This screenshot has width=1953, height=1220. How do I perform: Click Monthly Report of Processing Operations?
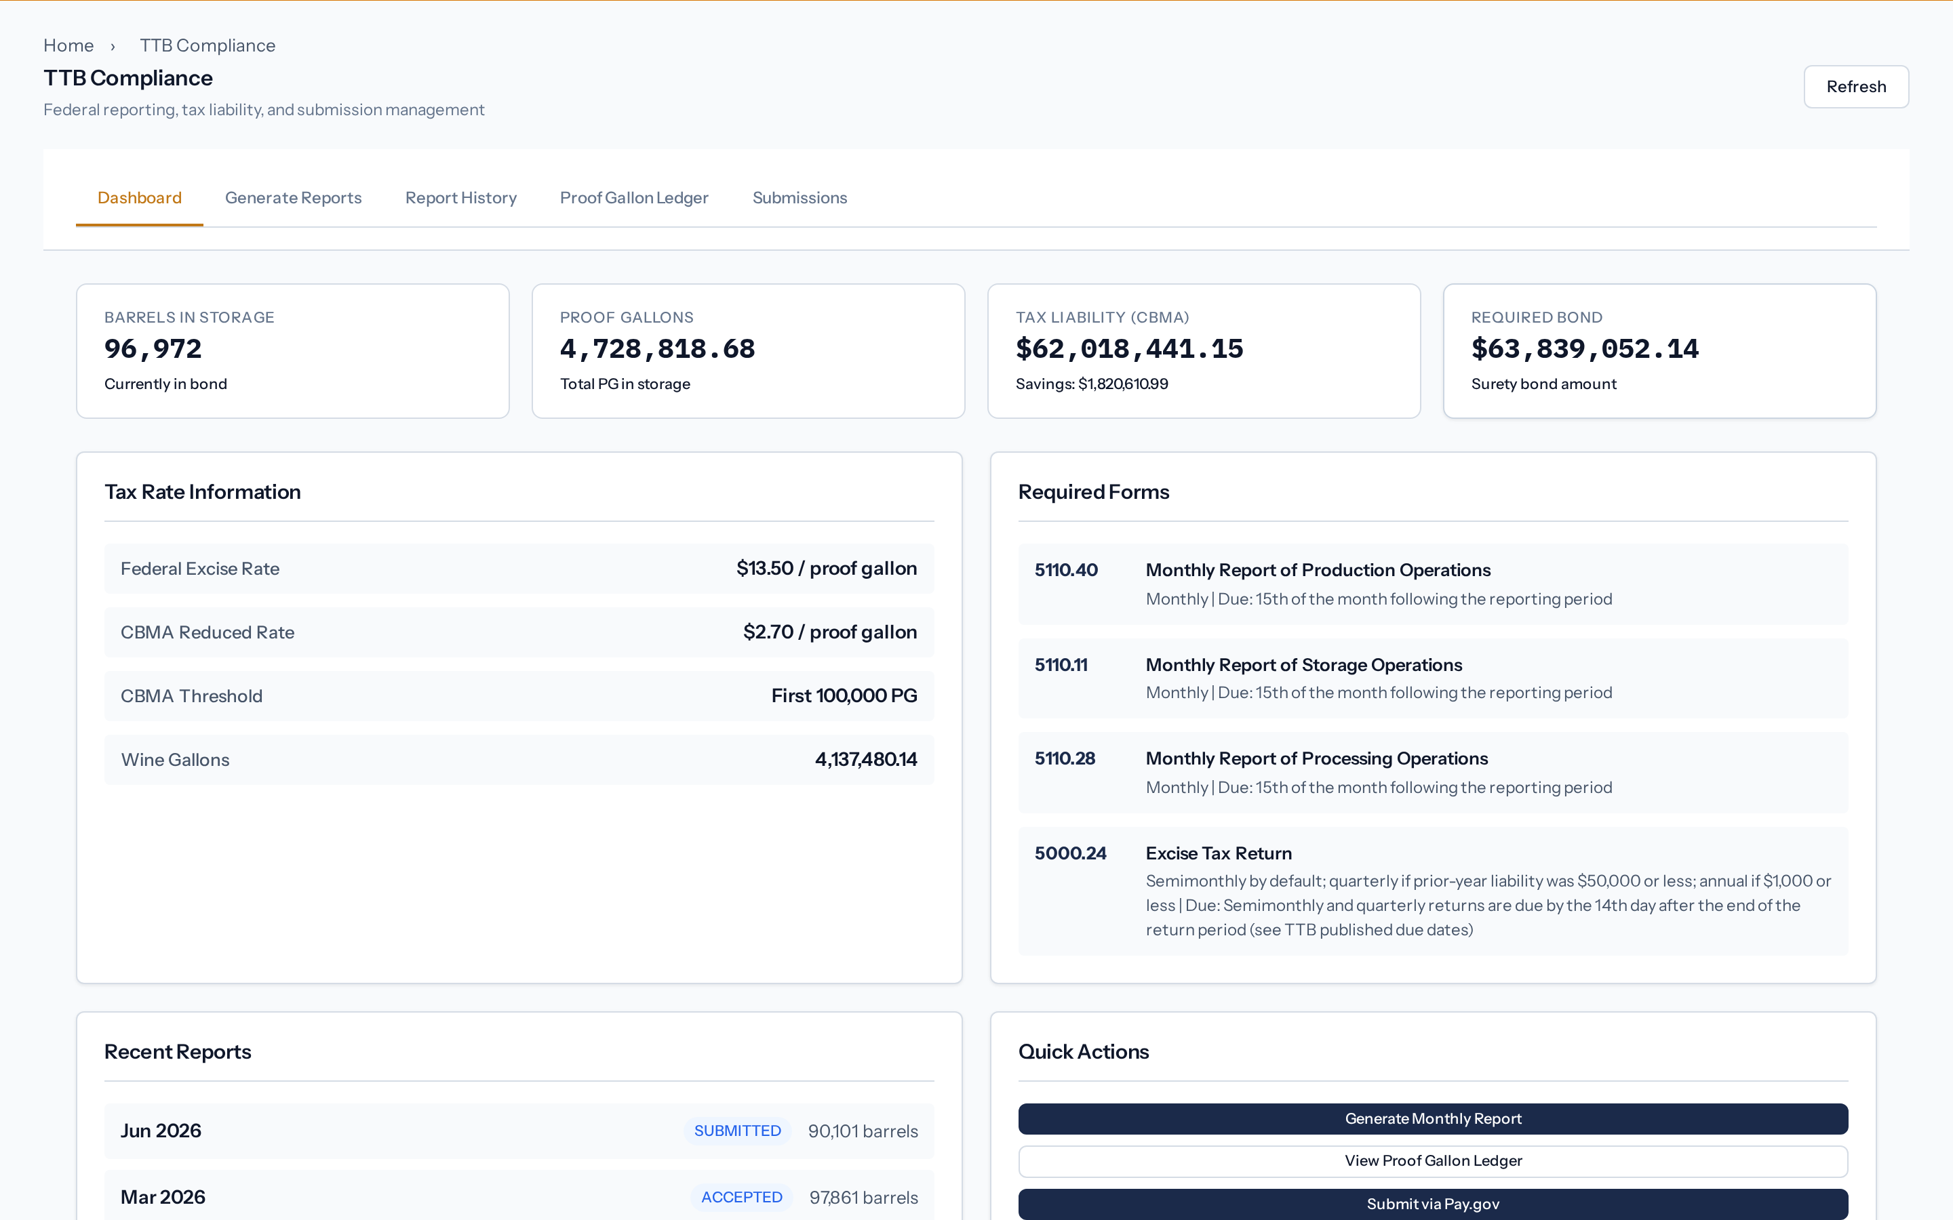[1317, 758]
